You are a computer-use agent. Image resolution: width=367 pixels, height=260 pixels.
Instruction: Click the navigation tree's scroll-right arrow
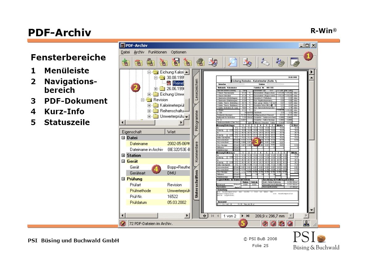tap(181, 122)
